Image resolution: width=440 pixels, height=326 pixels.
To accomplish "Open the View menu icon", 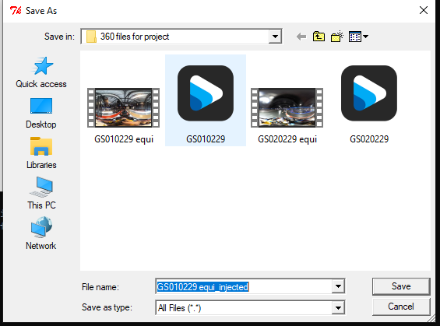I will tap(358, 37).
